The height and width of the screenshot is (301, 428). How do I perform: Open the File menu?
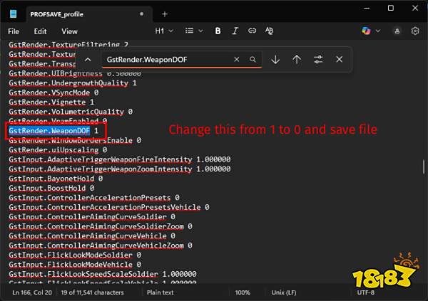coord(14,31)
